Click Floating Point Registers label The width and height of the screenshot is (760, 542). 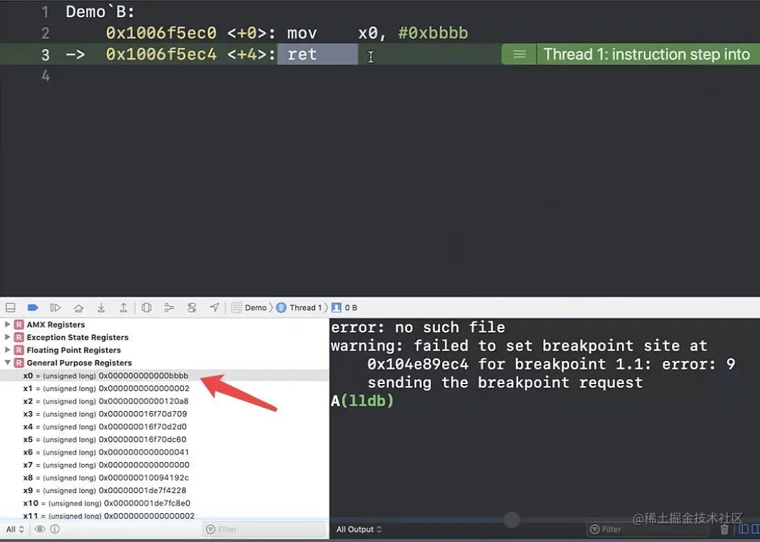click(74, 350)
